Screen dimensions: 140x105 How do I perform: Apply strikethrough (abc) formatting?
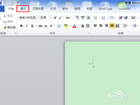[x=41, y=26]
